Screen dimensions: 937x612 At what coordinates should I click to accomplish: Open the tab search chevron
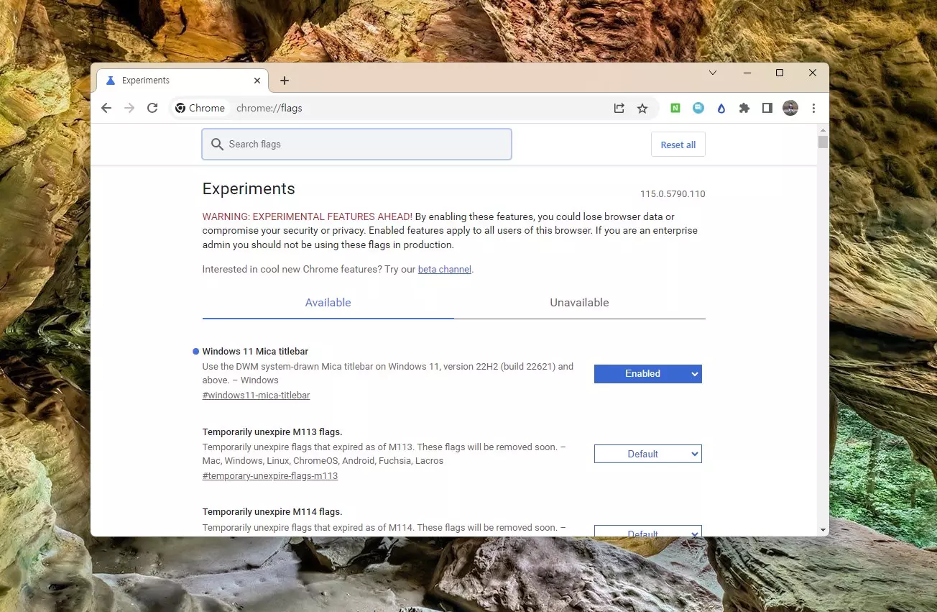713,73
